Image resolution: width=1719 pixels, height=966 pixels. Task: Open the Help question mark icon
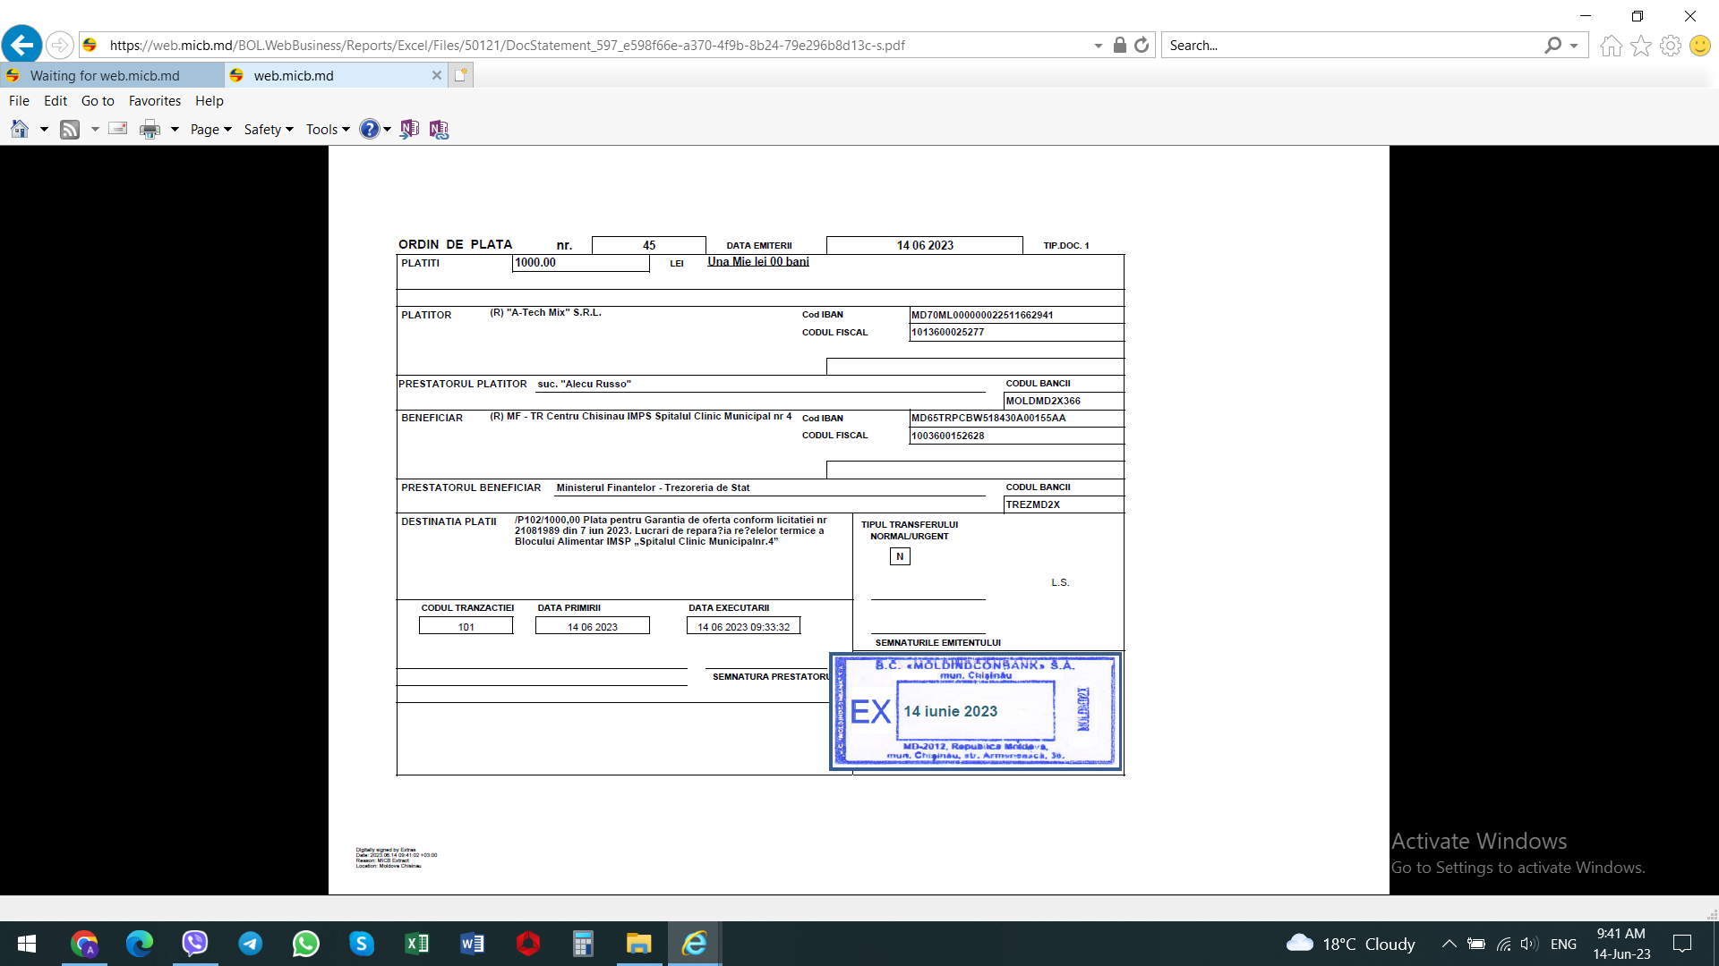(369, 129)
